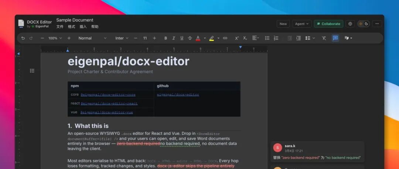Viewport: 399px width, 169px height.
Task: Open the 格式 menu
Action: (x=72, y=27)
